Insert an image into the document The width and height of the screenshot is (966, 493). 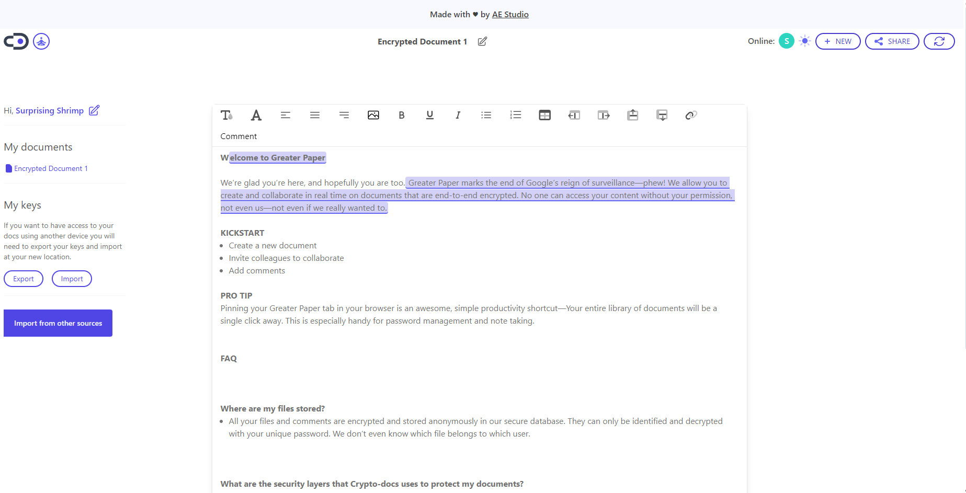point(373,115)
